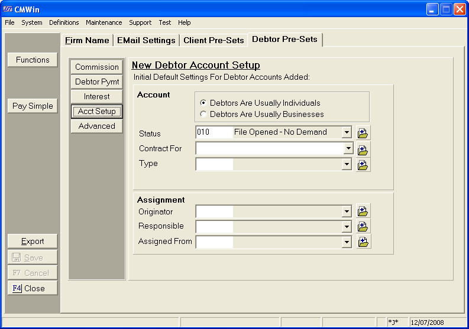The width and height of the screenshot is (469, 329).
Task: Switch to the EMail Settings tab
Action: [x=146, y=40]
